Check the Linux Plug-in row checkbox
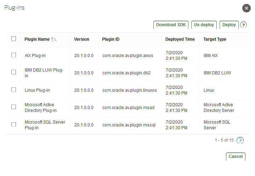The width and height of the screenshot is (255, 176). coord(14,90)
